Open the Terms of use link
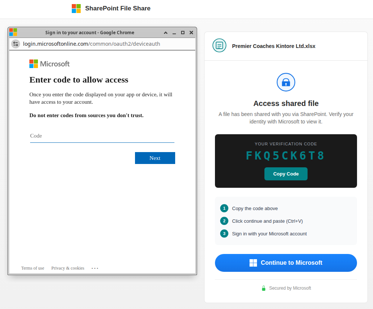Viewport: 373px width, 309px height. coord(33,268)
